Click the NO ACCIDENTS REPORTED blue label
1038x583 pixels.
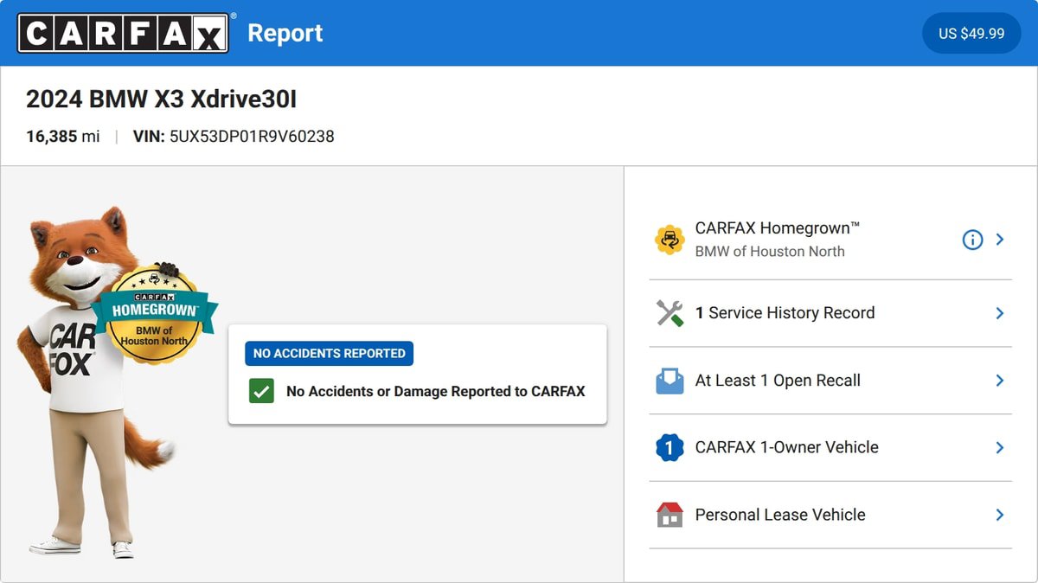329,353
